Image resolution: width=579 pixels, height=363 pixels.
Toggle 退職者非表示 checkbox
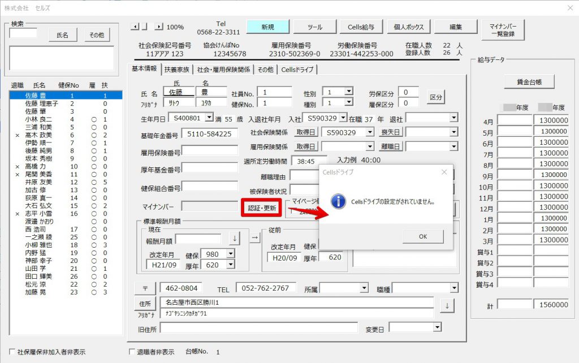click(132, 352)
